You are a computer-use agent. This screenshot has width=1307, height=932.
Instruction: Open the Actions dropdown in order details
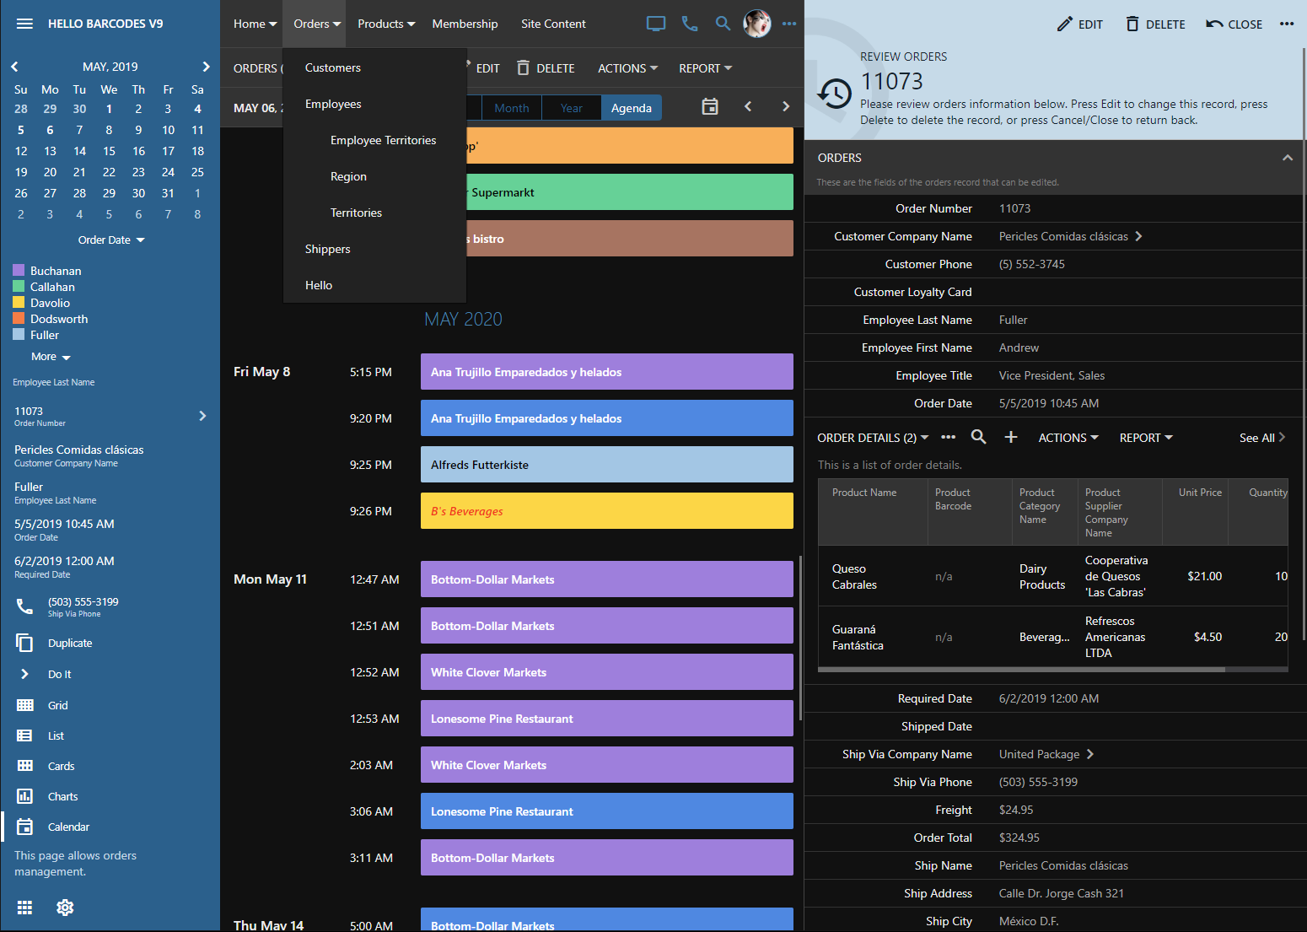1068,438
